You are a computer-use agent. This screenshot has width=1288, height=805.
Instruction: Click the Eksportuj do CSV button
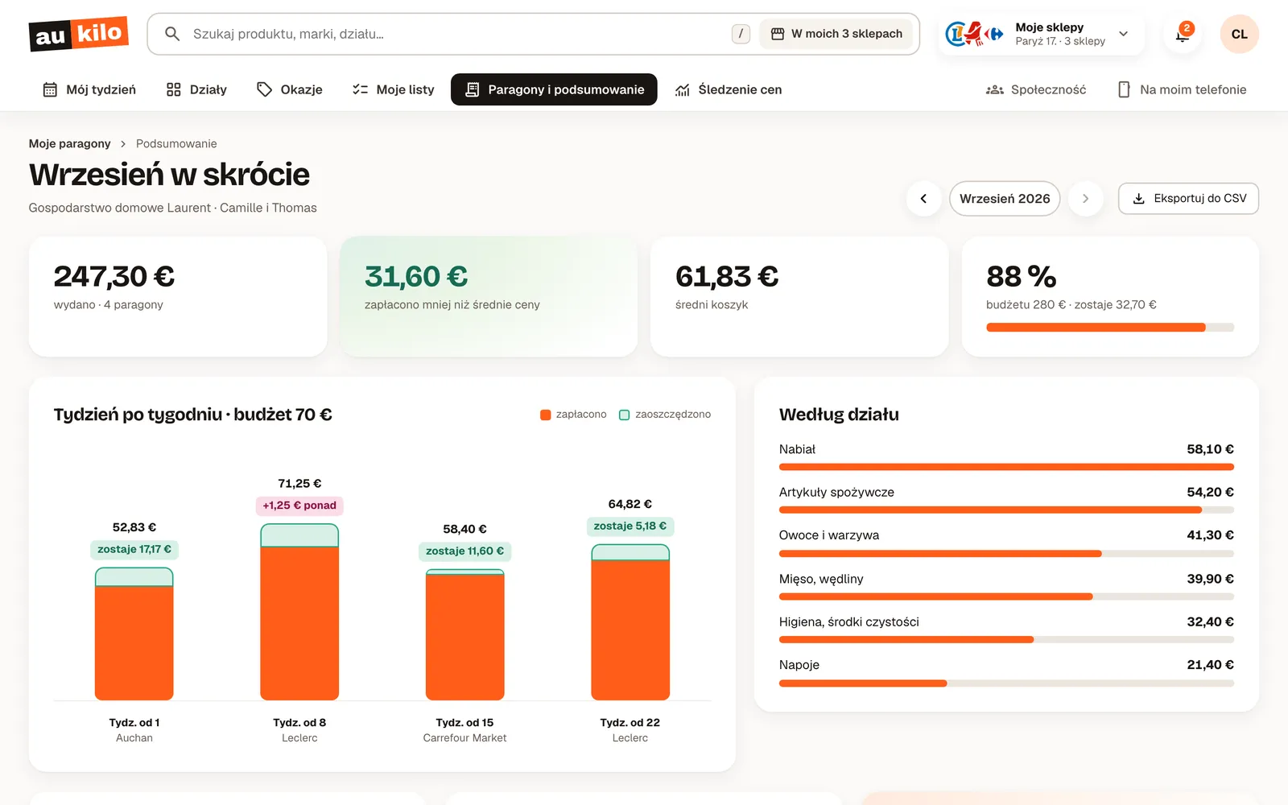pos(1188,199)
